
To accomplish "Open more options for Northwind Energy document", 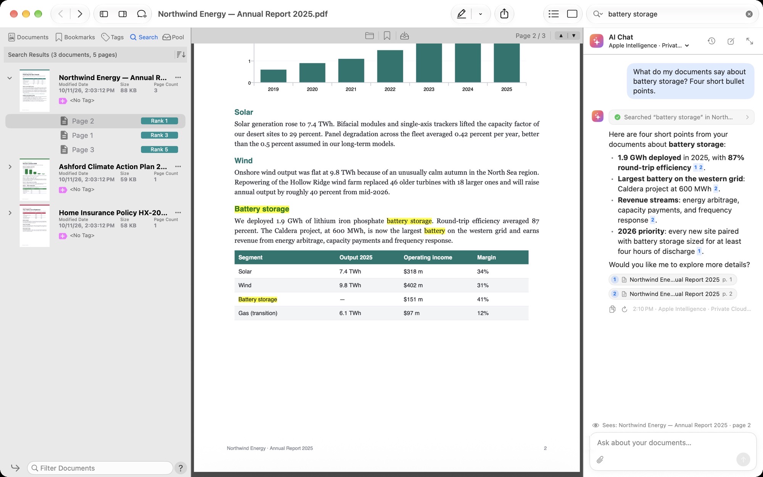I will point(178,77).
